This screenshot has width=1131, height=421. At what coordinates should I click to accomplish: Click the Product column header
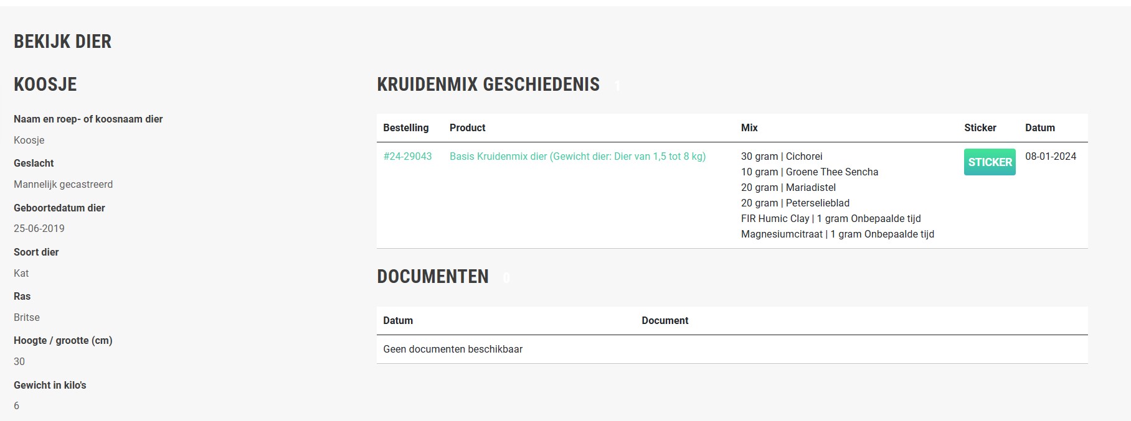coord(467,128)
